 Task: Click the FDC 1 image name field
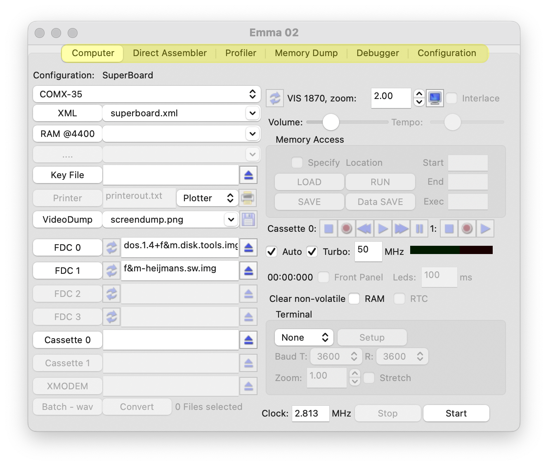pos(180,271)
